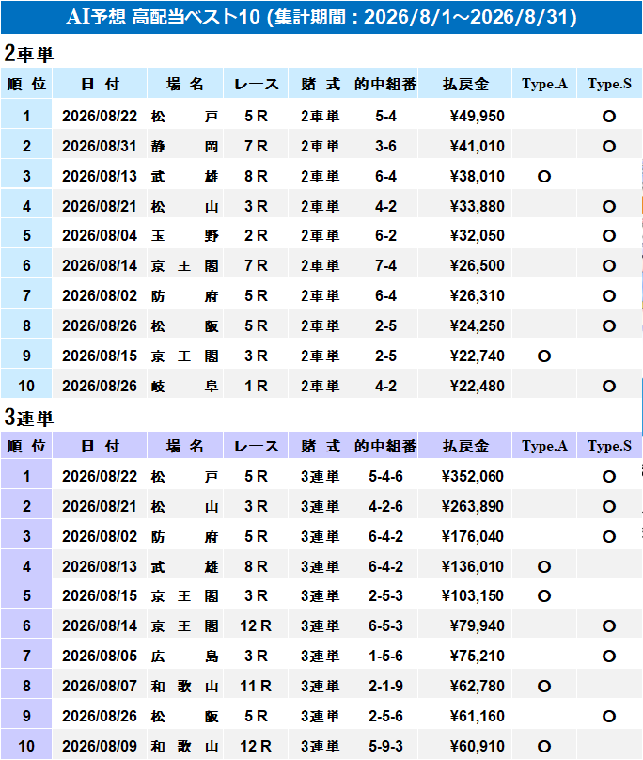Screen dimensions: 643x760
Task: Click winning combination 3-6
Action: (x=385, y=147)
